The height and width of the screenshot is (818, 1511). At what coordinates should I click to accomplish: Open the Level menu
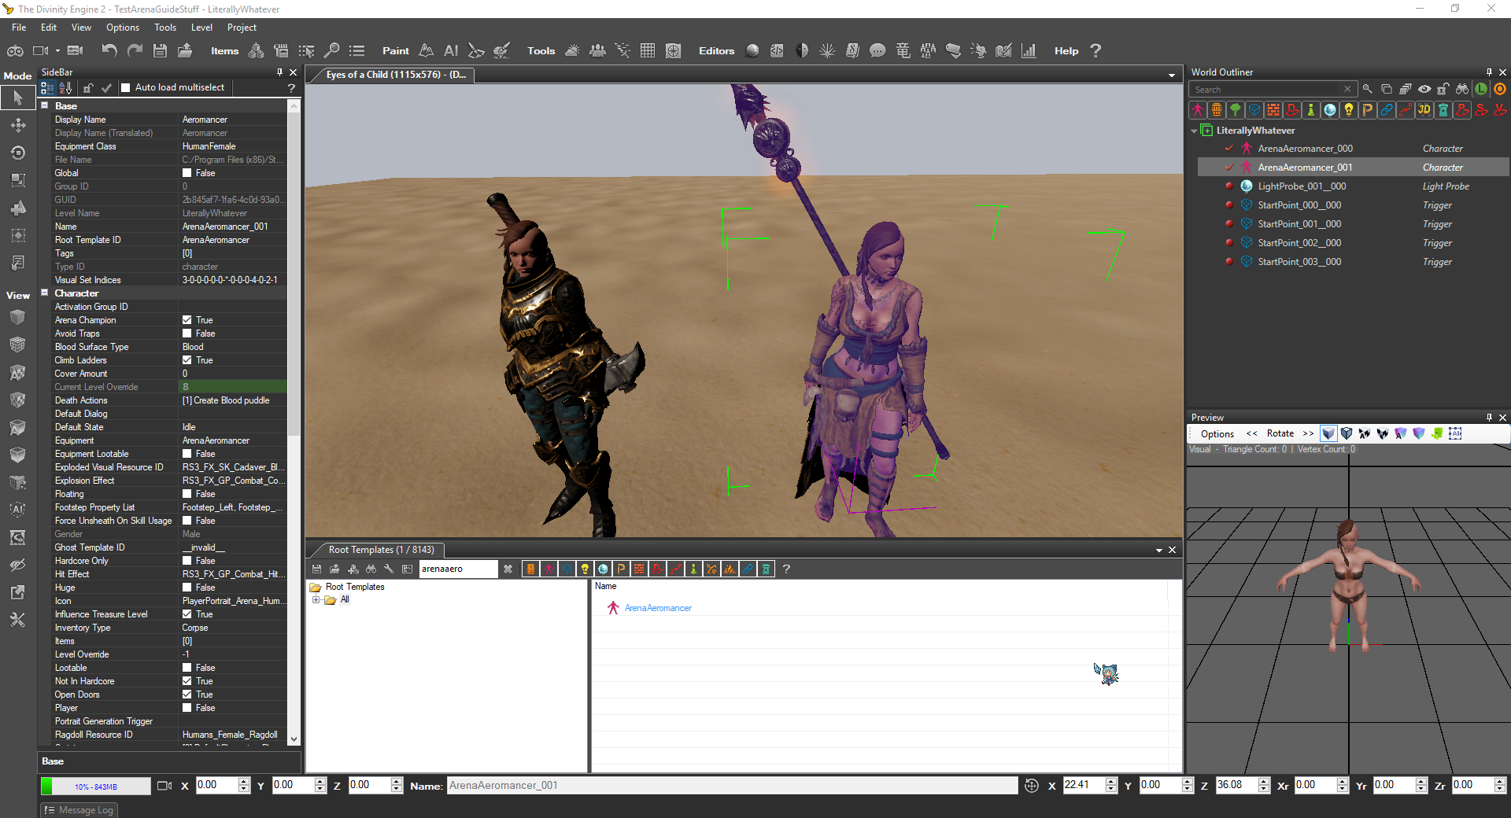(x=201, y=28)
